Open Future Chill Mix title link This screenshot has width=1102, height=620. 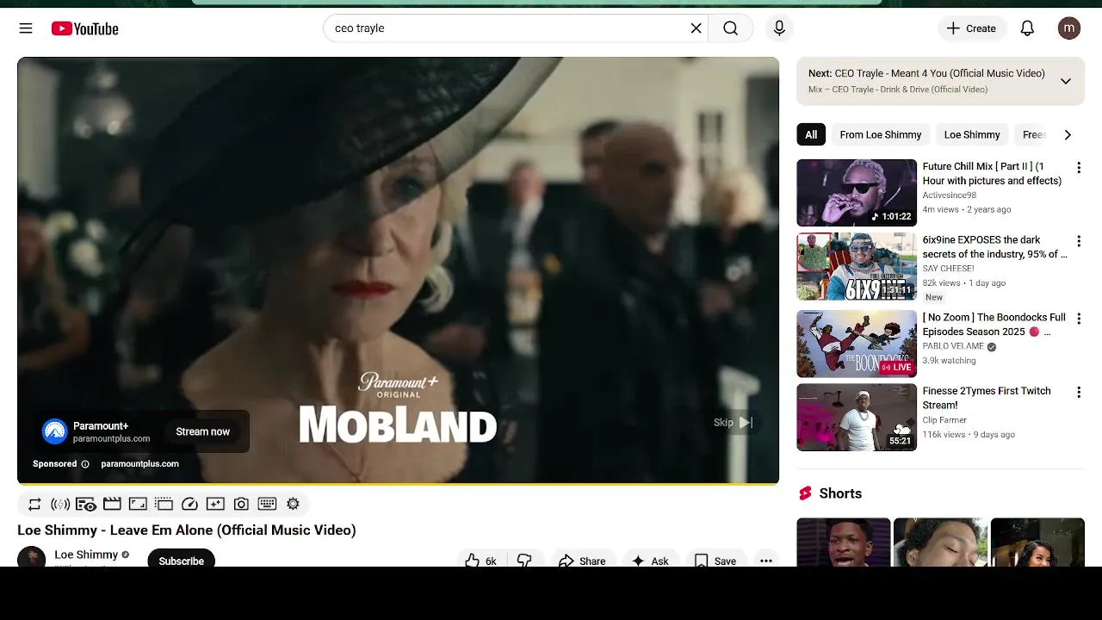point(992,173)
